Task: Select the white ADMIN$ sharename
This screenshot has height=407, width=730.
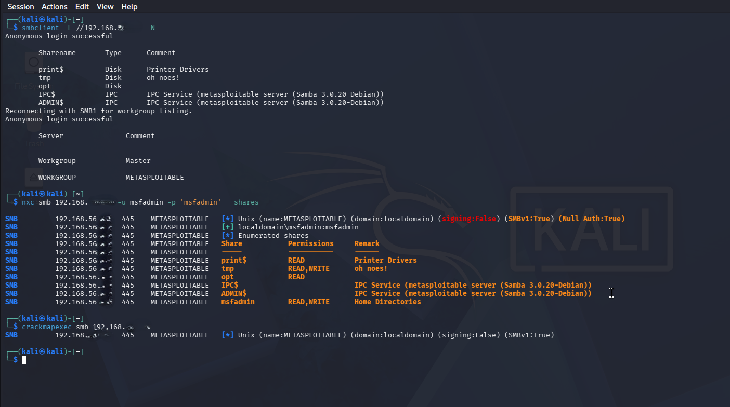Action: pyautogui.click(x=51, y=103)
